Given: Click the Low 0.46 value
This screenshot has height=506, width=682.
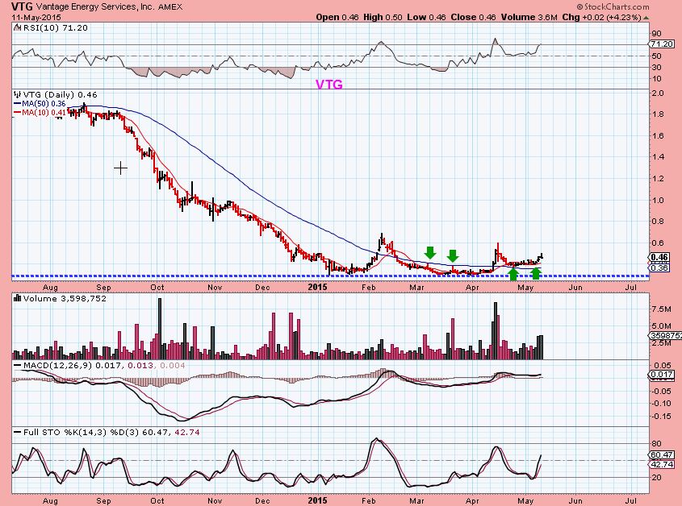Looking at the screenshot, I should (x=426, y=18).
